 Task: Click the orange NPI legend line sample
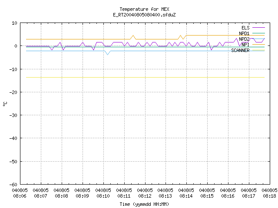tap(258, 44)
